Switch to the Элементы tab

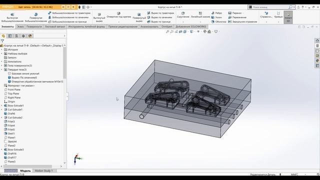[8, 26]
